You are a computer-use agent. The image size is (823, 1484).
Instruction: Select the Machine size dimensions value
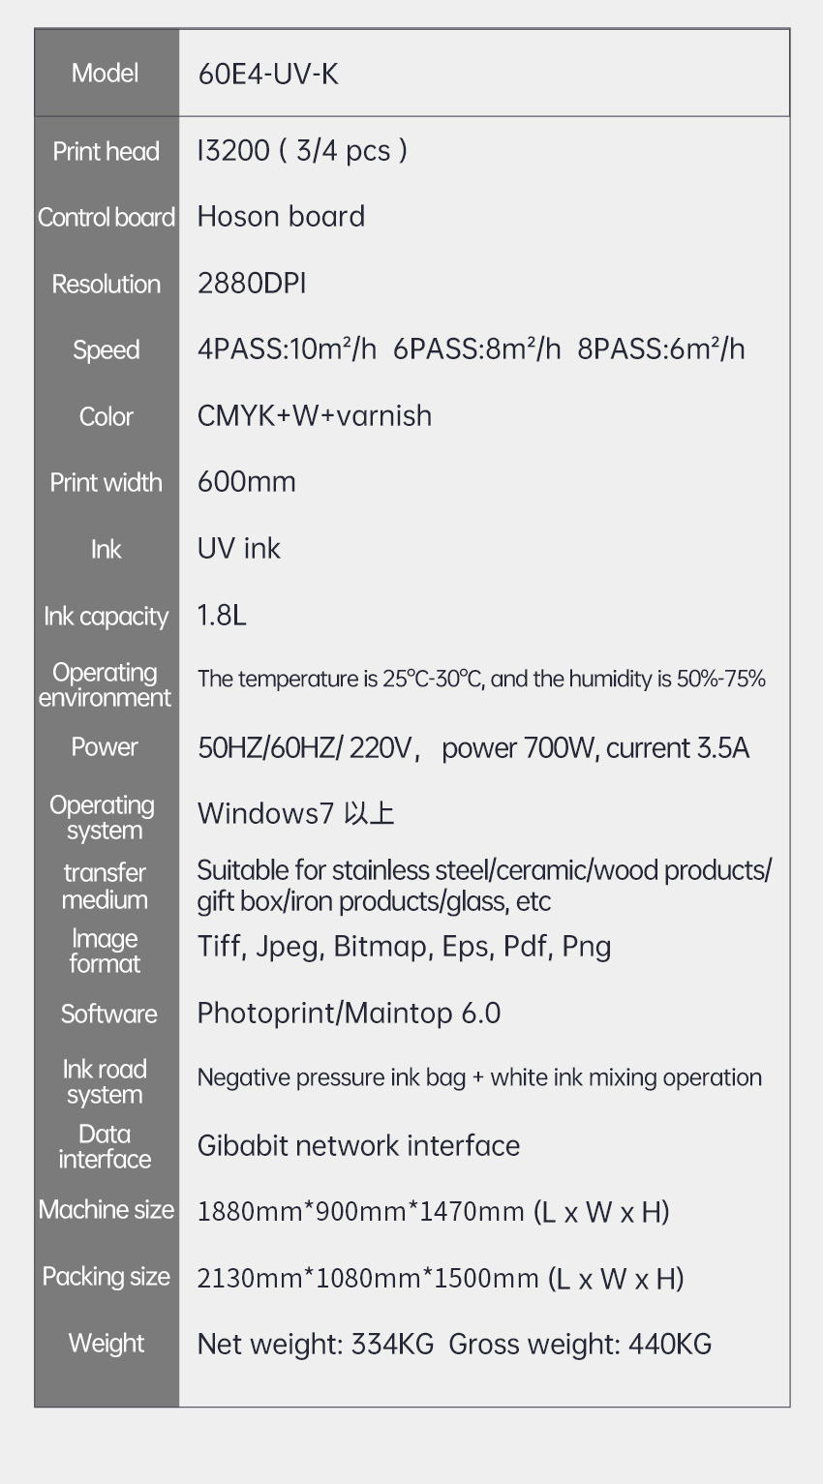point(434,1212)
